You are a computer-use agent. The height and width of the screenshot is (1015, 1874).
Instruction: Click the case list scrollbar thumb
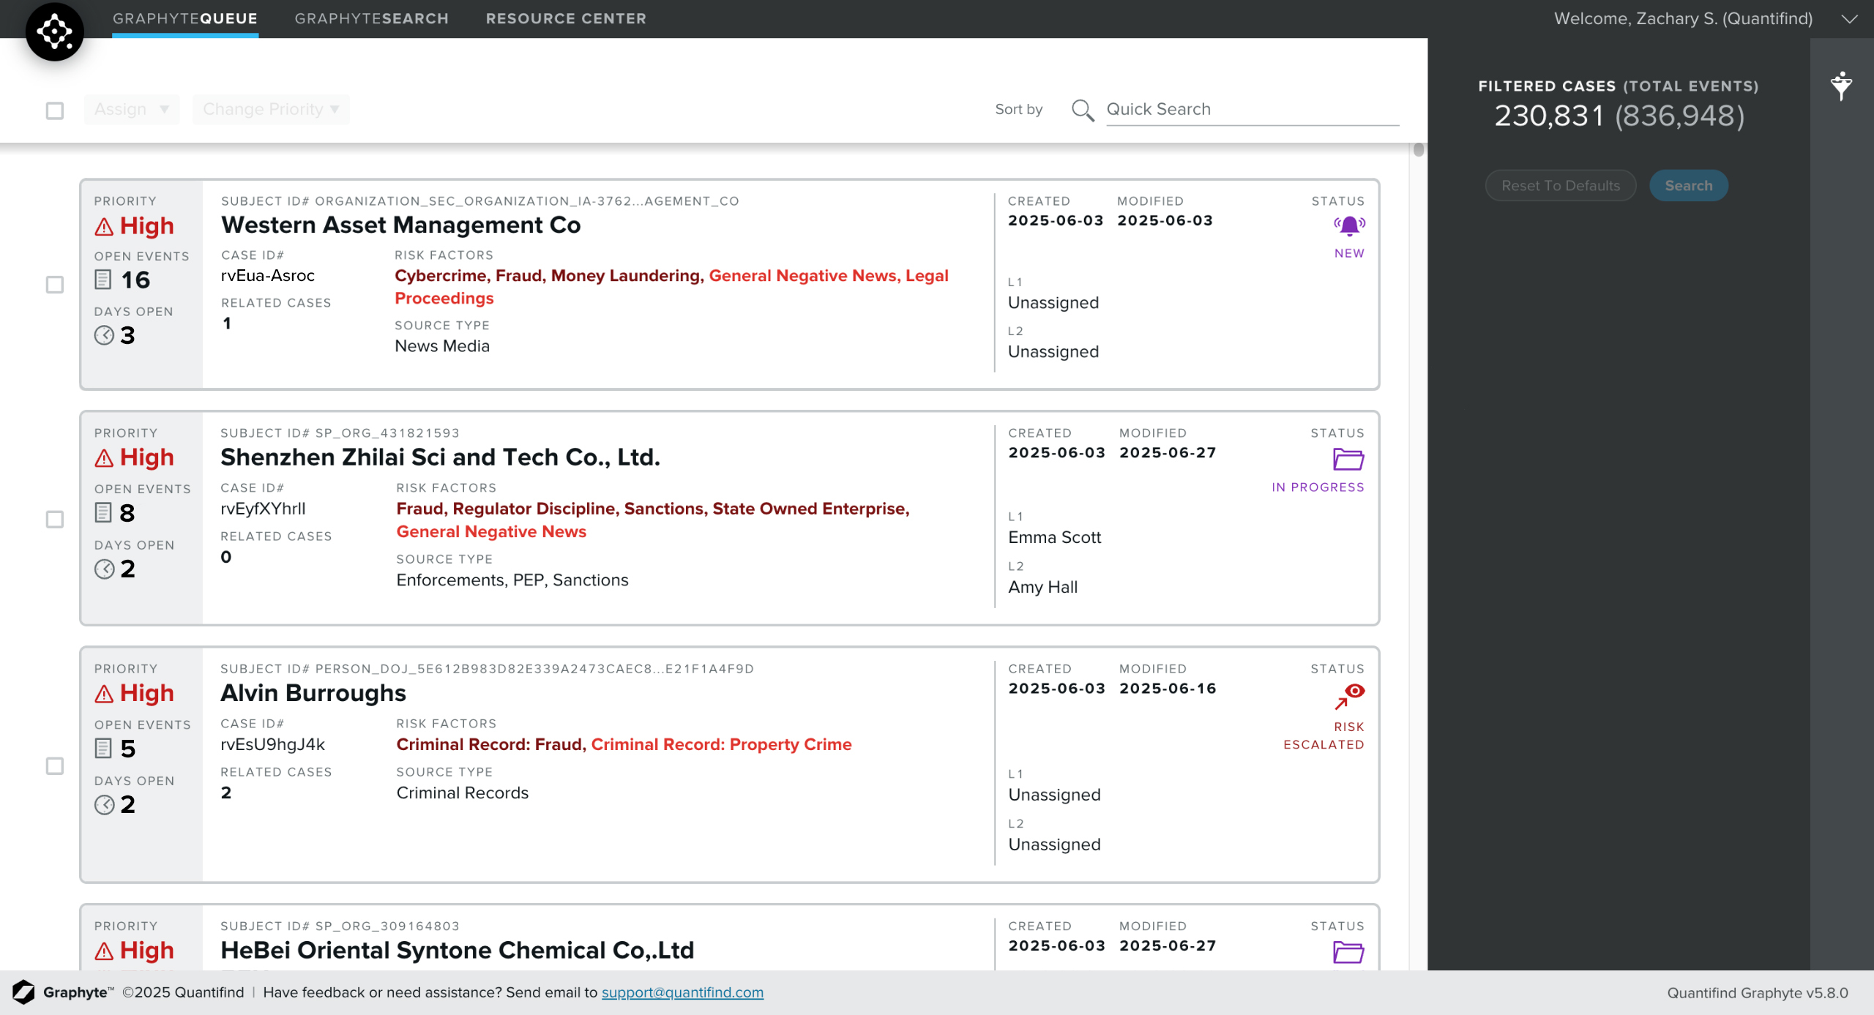pos(1419,150)
